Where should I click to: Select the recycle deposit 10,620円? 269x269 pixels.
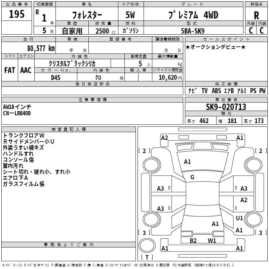[170, 78]
